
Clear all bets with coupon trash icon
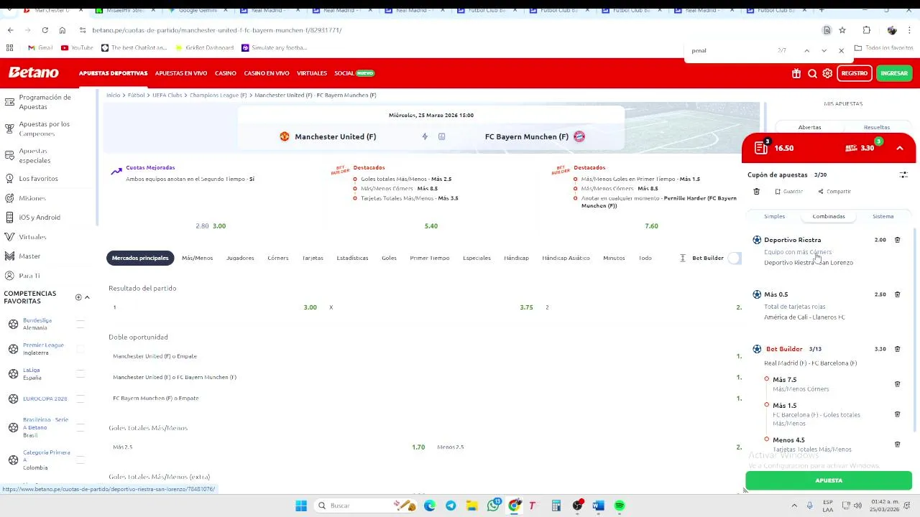[756, 192]
